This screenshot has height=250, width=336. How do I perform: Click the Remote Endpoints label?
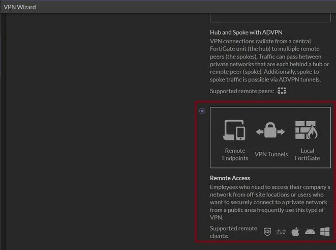(x=235, y=154)
